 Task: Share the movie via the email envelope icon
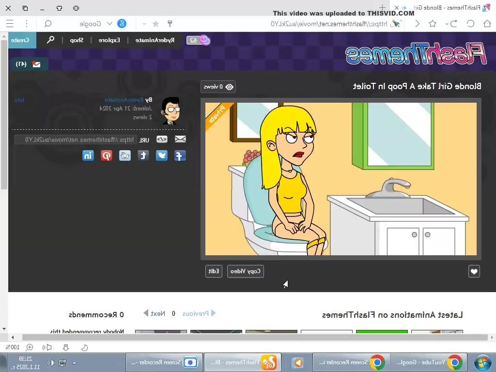click(x=180, y=139)
